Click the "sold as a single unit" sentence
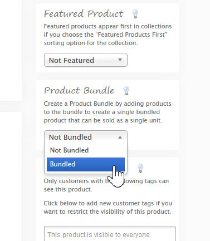Viewport: 210px width, 241px height. (103, 120)
